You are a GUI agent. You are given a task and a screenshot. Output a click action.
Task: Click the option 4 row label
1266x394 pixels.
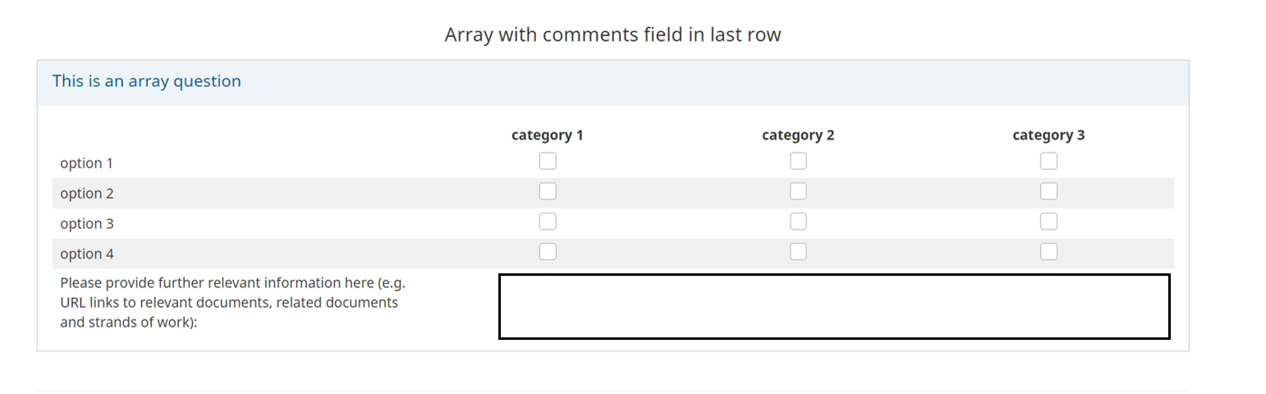pos(87,254)
